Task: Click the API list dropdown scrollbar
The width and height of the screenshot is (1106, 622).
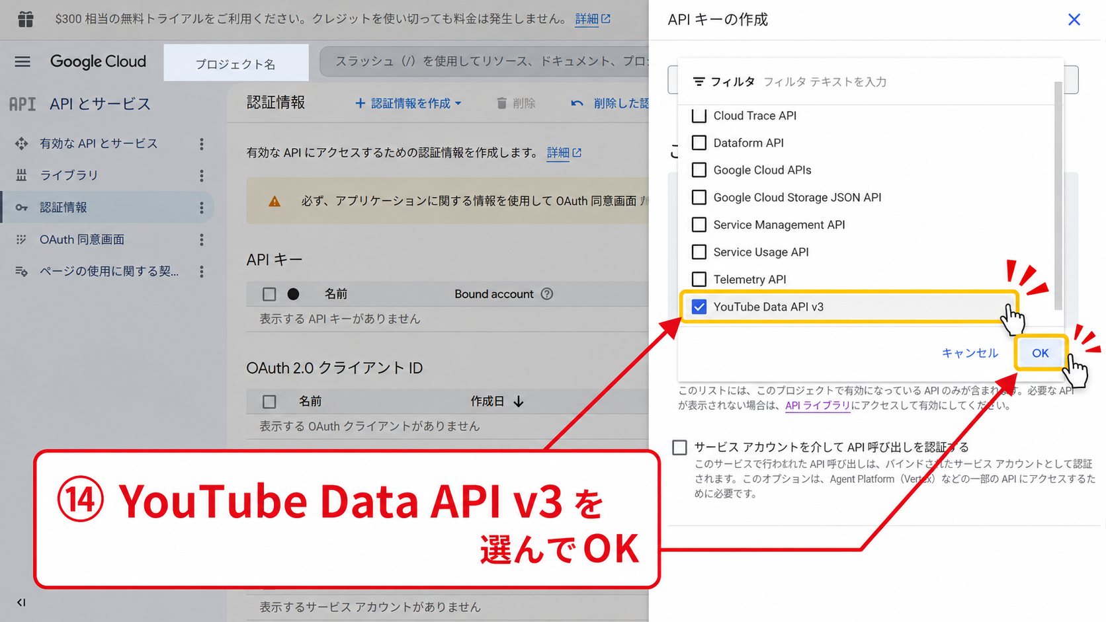Action: [x=1058, y=196]
